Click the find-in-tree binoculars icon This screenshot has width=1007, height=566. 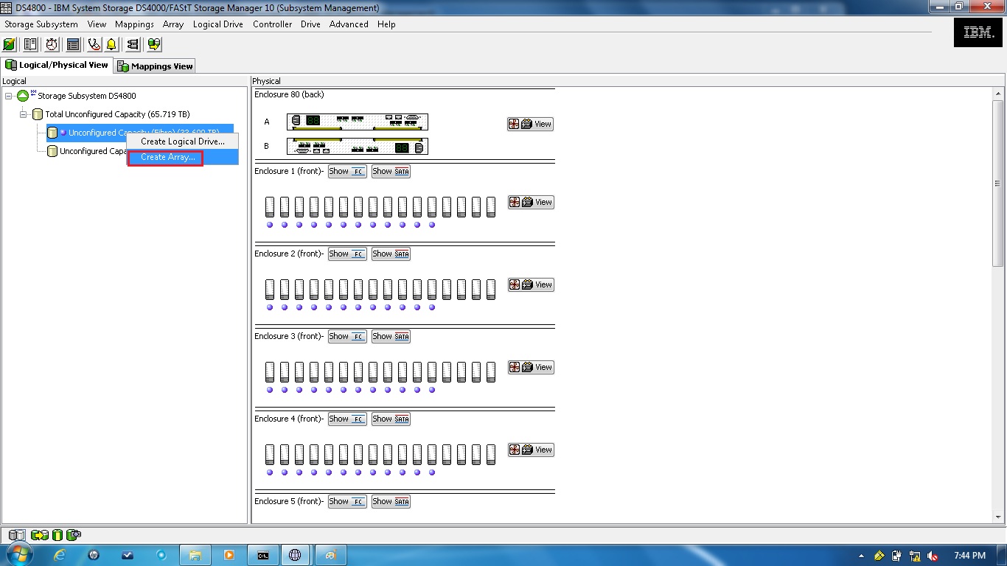click(x=133, y=44)
